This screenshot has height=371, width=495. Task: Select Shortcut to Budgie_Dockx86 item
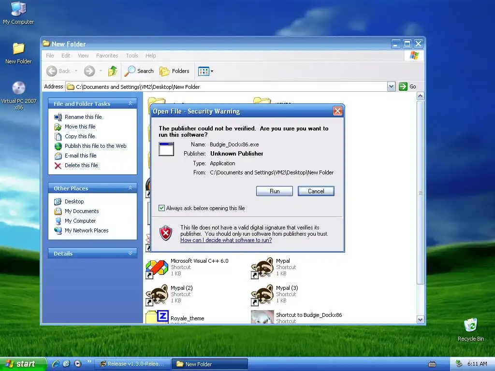point(296,317)
